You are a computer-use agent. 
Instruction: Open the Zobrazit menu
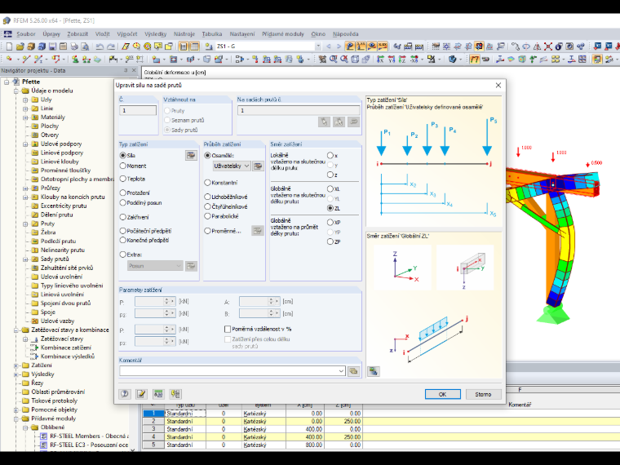tap(77, 34)
